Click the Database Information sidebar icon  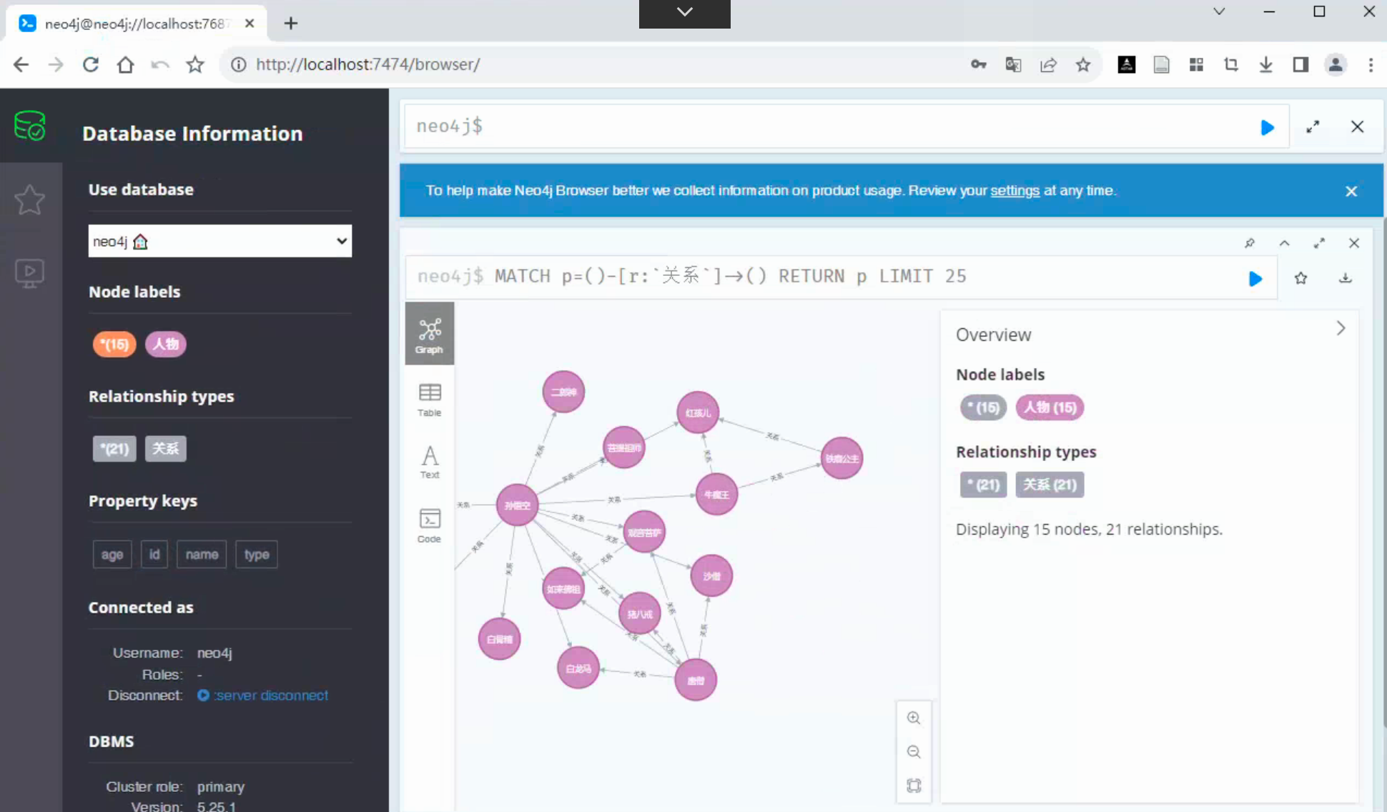tap(30, 127)
